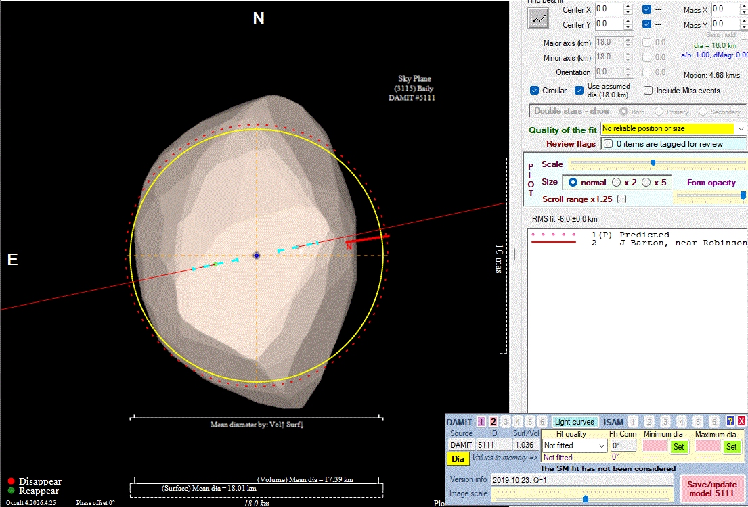
Task: Increase Center X with up arrow
Action: 628,7
